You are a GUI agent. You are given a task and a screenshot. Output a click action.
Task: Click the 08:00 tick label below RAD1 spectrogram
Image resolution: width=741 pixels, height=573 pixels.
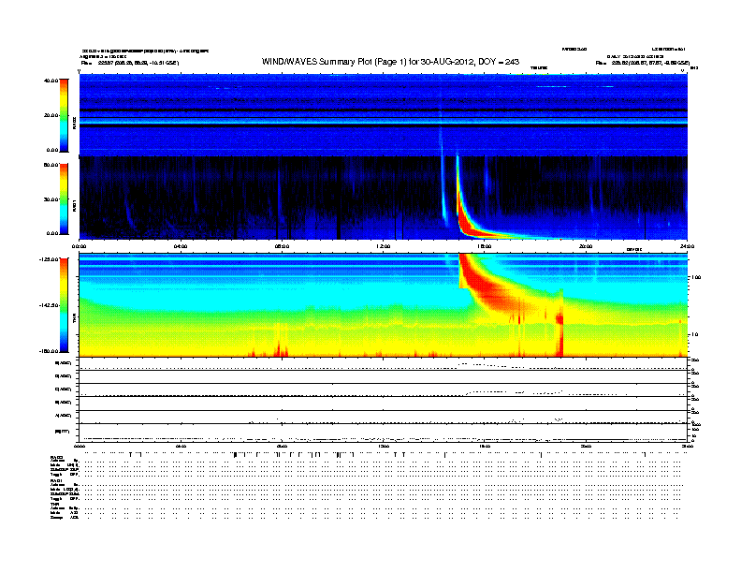click(282, 246)
